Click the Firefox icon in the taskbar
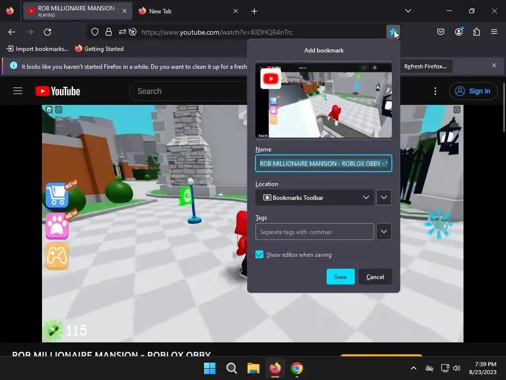The height and width of the screenshot is (380, 506). click(x=275, y=368)
